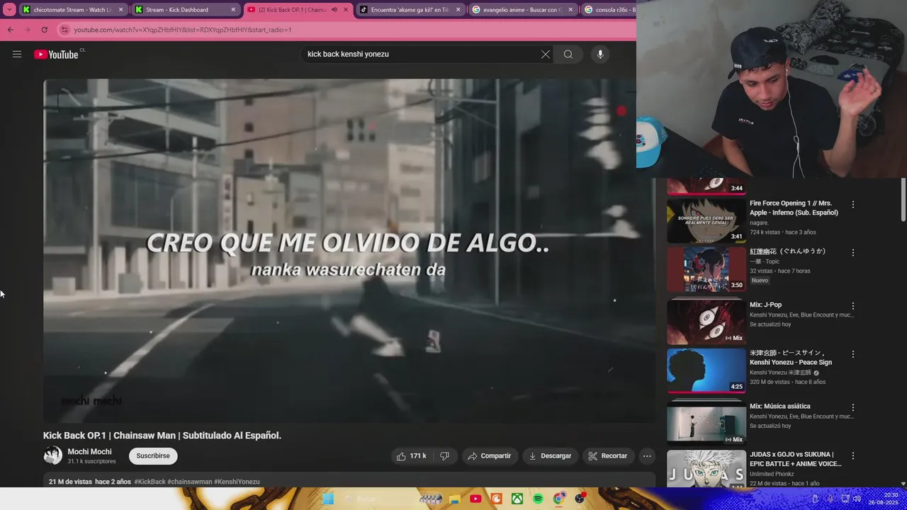
Task: Click the #KenshiYonezu hashtag
Action: click(x=237, y=482)
